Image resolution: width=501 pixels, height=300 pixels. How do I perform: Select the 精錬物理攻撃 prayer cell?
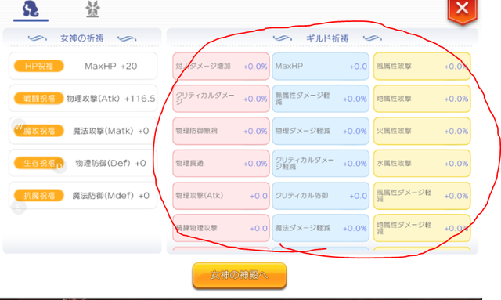click(221, 228)
